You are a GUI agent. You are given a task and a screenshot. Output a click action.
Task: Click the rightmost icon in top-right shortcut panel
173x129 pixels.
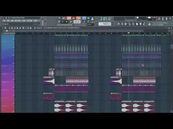[x=170, y=19]
